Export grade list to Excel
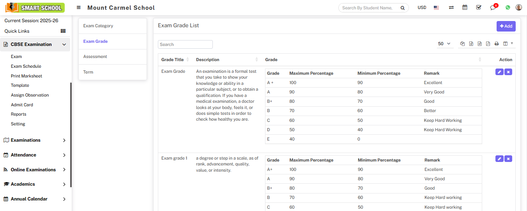Viewport: 527px width, 211px height. pyautogui.click(x=471, y=44)
